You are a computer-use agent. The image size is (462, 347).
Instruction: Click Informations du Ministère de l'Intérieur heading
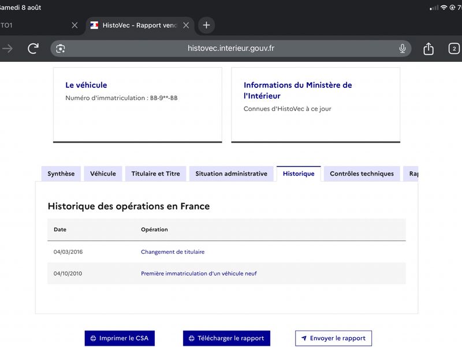click(297, 90)
